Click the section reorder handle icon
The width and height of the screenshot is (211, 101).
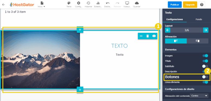141,36
